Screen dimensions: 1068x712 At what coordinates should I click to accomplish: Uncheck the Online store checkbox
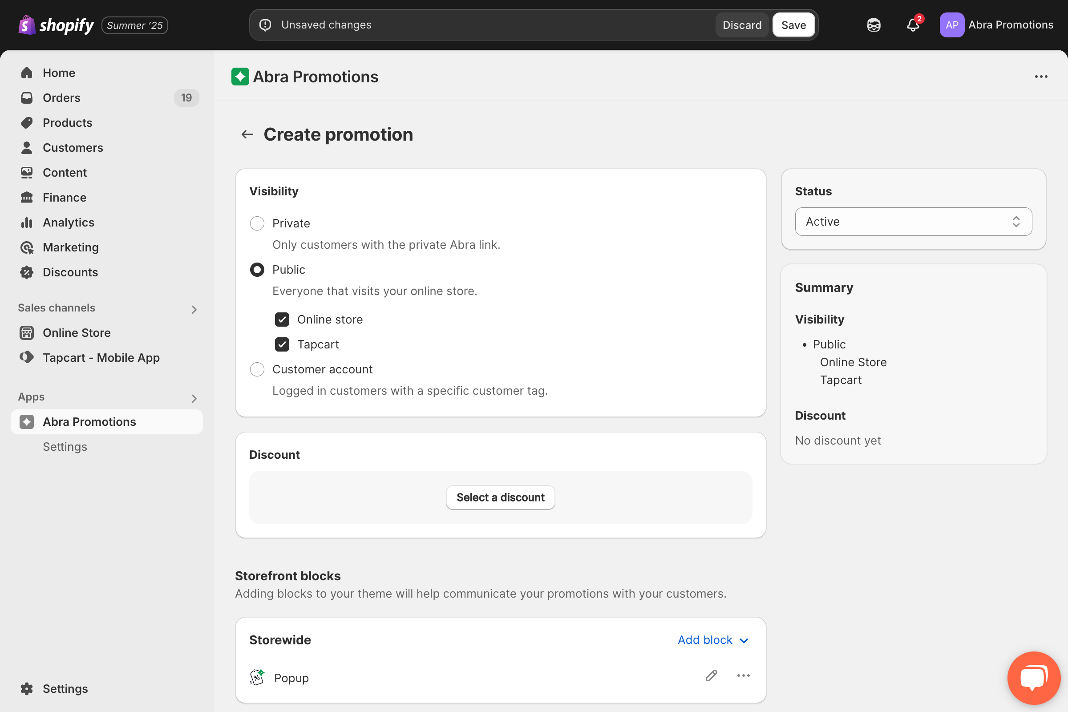coord(282,320)
